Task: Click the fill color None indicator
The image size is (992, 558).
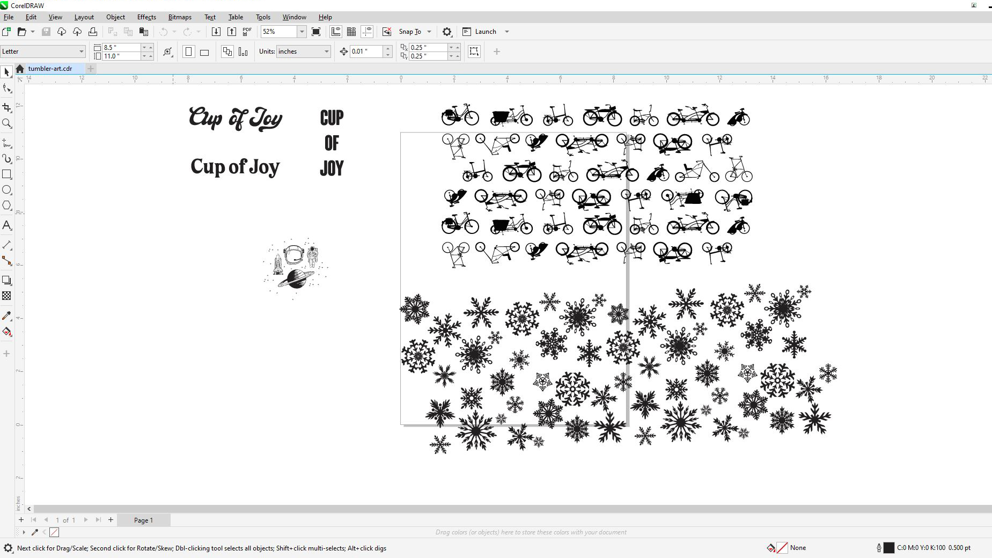Action: click(x=782, y=548)
